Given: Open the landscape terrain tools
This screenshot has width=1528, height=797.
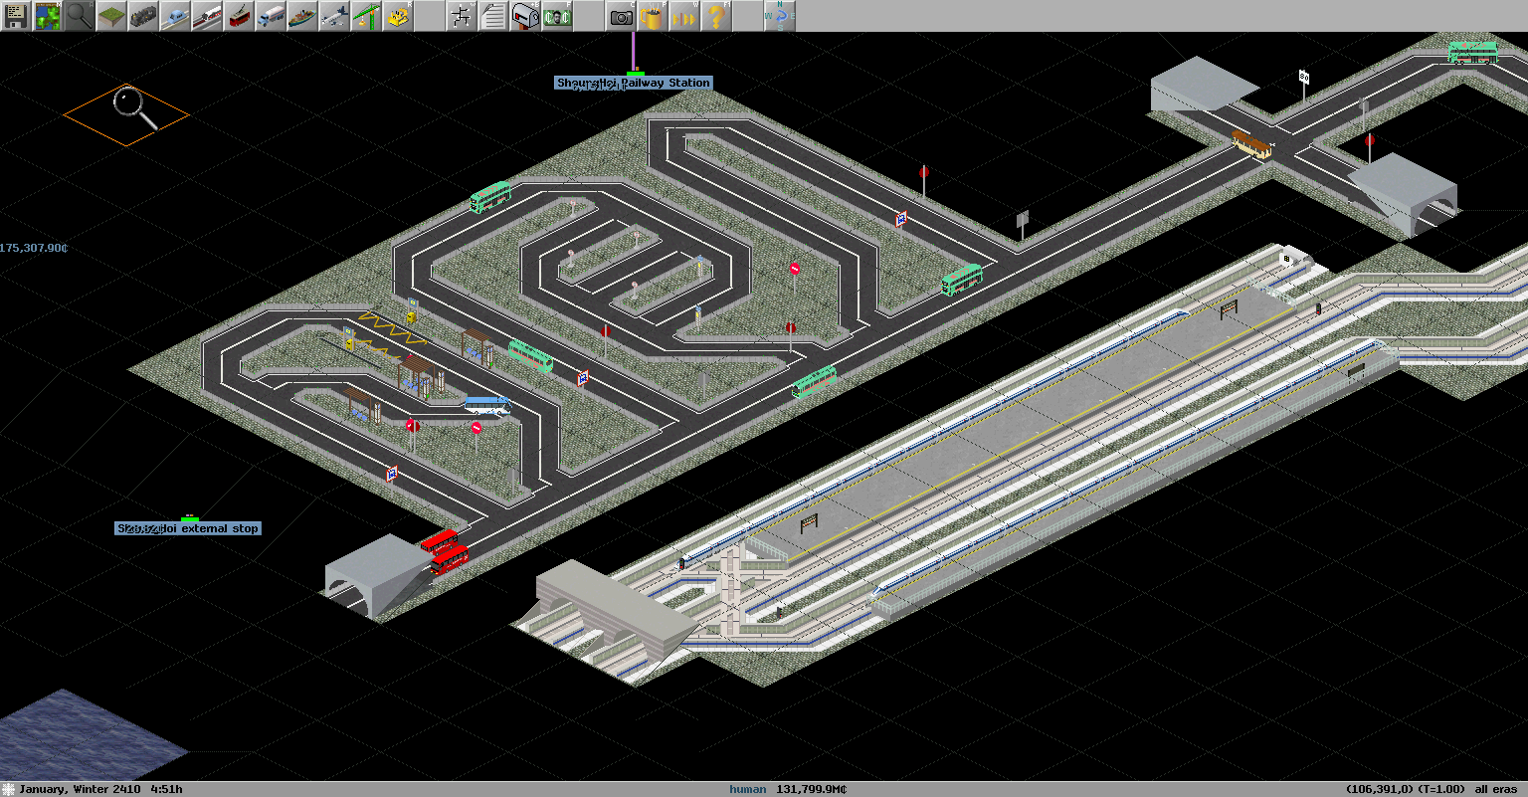Looking at the screenshot, I should [x=111, y=16].
